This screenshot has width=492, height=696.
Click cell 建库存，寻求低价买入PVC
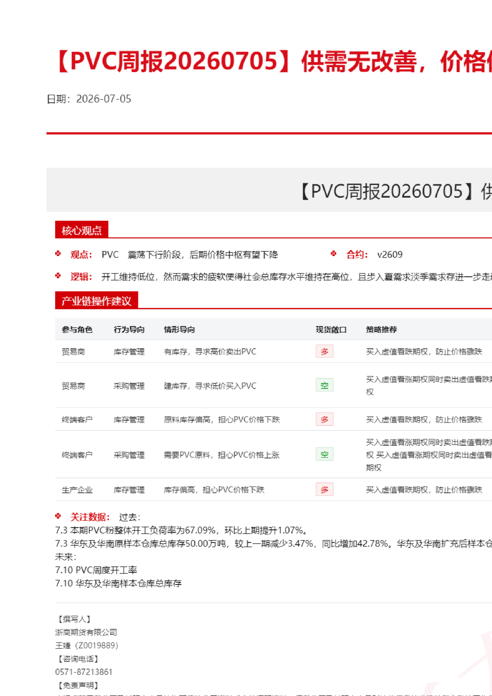tap(210, 386)
